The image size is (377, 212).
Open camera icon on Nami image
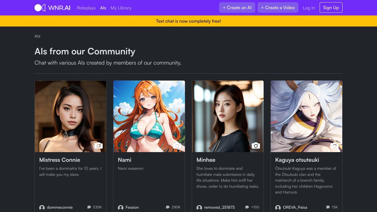pyautogui.click(x=177, y=145)
